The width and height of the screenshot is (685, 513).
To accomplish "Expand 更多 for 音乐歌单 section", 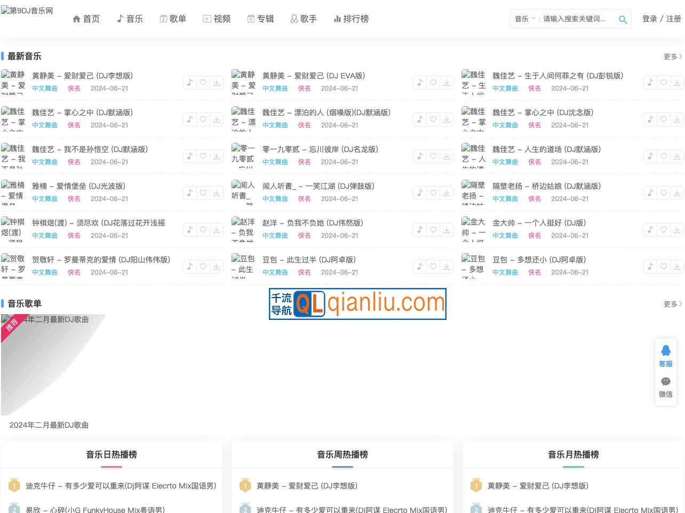I will tap(672, 304).
